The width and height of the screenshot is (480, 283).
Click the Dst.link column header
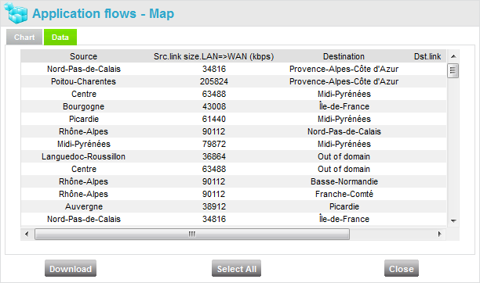(x=427, y=56)
